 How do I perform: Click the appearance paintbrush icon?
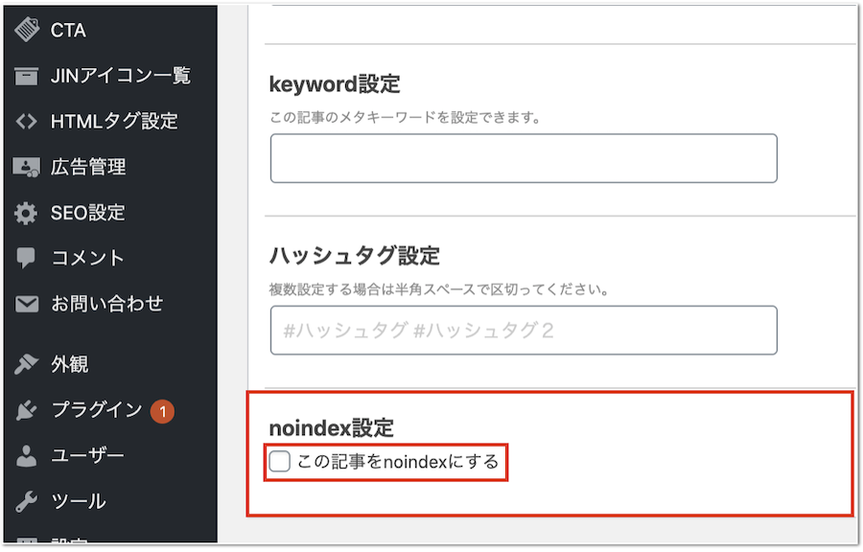(x=26, y=364)
